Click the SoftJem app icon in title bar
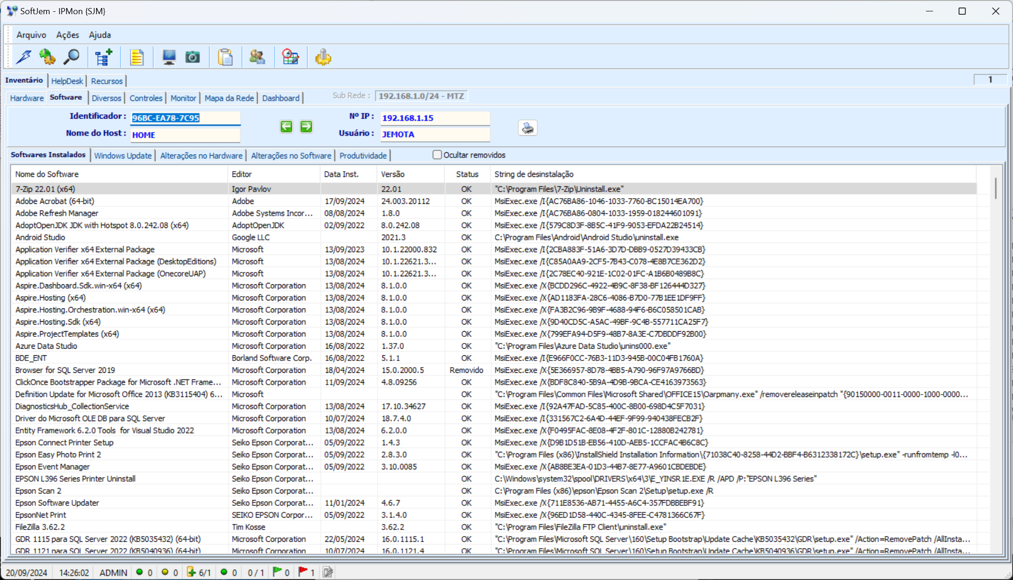Image resolution: width=1013 pixels, height=580 pixels. click(x=12, y=11)
